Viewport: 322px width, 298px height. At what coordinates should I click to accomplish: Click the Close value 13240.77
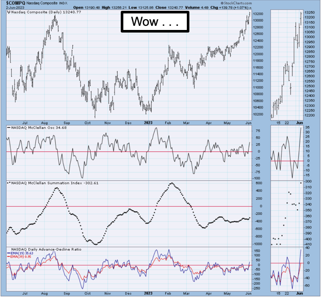click(175, 8)
